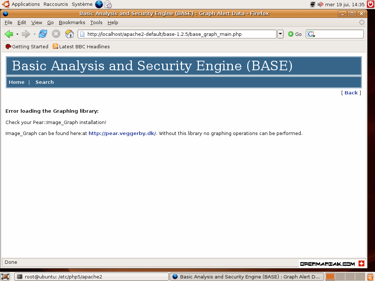
Task: Open the back history dropdown arrow
Action: [x=17, y=34]
